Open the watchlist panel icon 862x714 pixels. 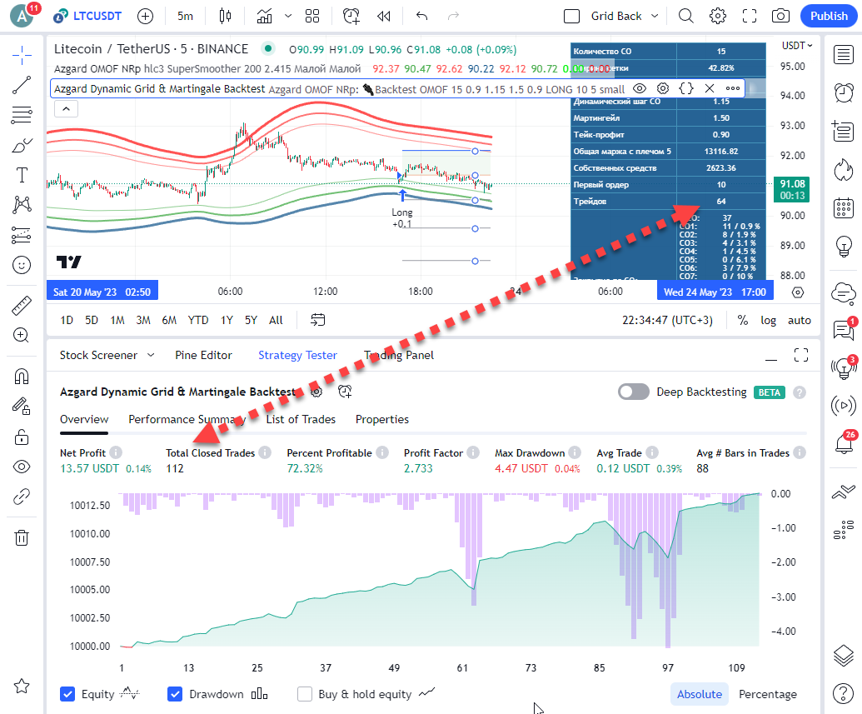[x=844, y=55]
